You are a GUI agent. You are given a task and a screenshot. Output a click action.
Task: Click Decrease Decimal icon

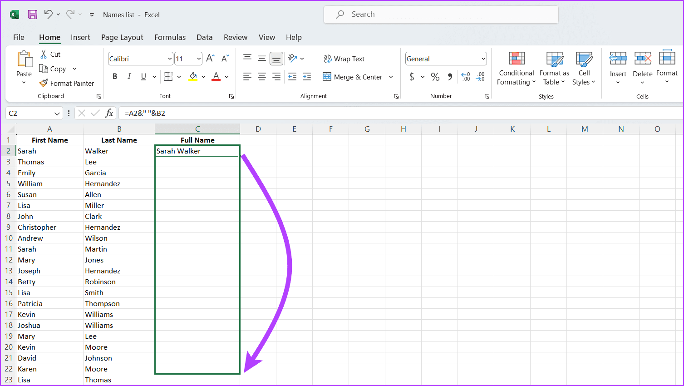tap(480, 77)
